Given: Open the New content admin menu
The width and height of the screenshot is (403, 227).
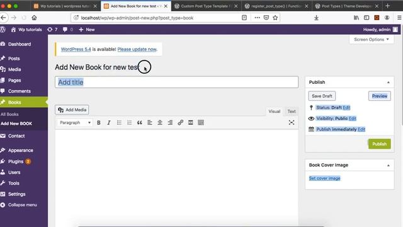Looking at the screenshot, I should (87, 30).
